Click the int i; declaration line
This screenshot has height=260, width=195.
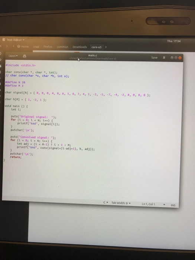pyautogui.click(x=16, y=110)
